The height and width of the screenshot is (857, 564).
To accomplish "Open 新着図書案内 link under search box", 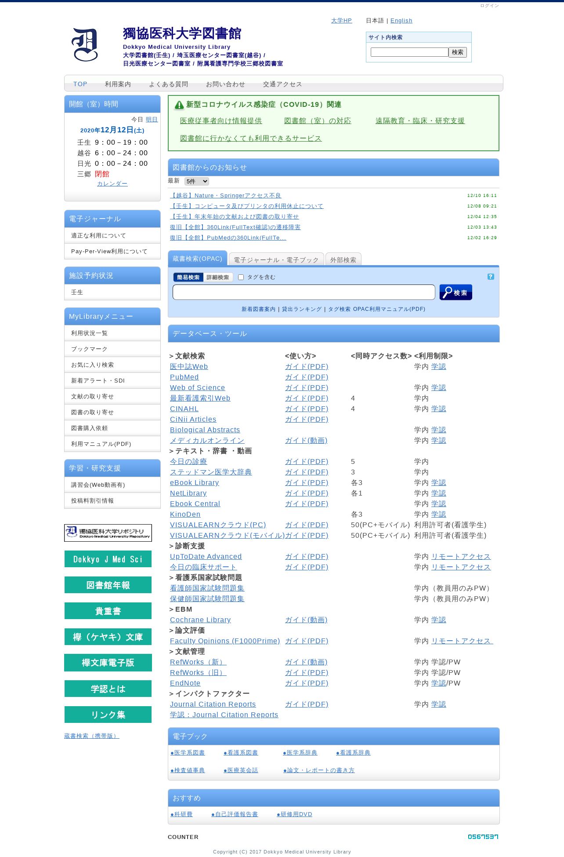I will (x=259, y=309).
